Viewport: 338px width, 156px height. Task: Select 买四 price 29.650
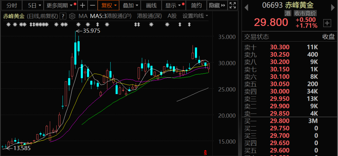pyautogui.click(x=279, y=143)
